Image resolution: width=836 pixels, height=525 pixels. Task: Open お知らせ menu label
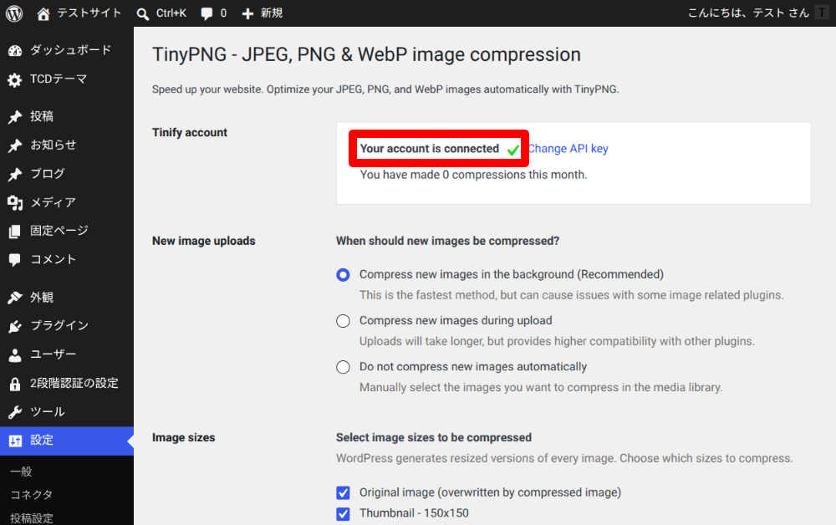pyautogui.click(x=54, y=145)
